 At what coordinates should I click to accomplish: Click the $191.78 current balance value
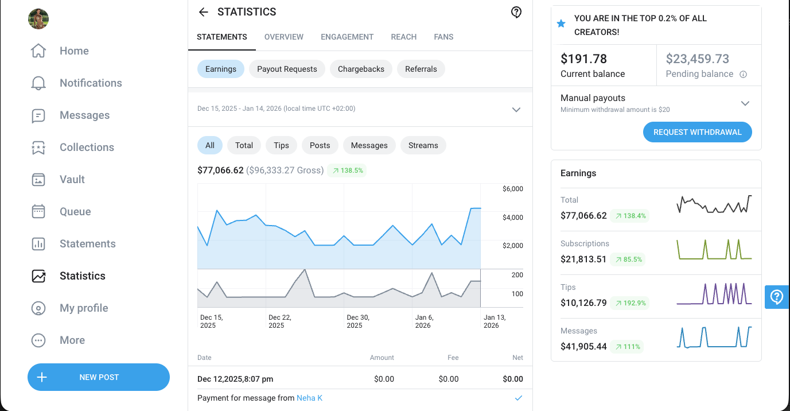point(583,59)
